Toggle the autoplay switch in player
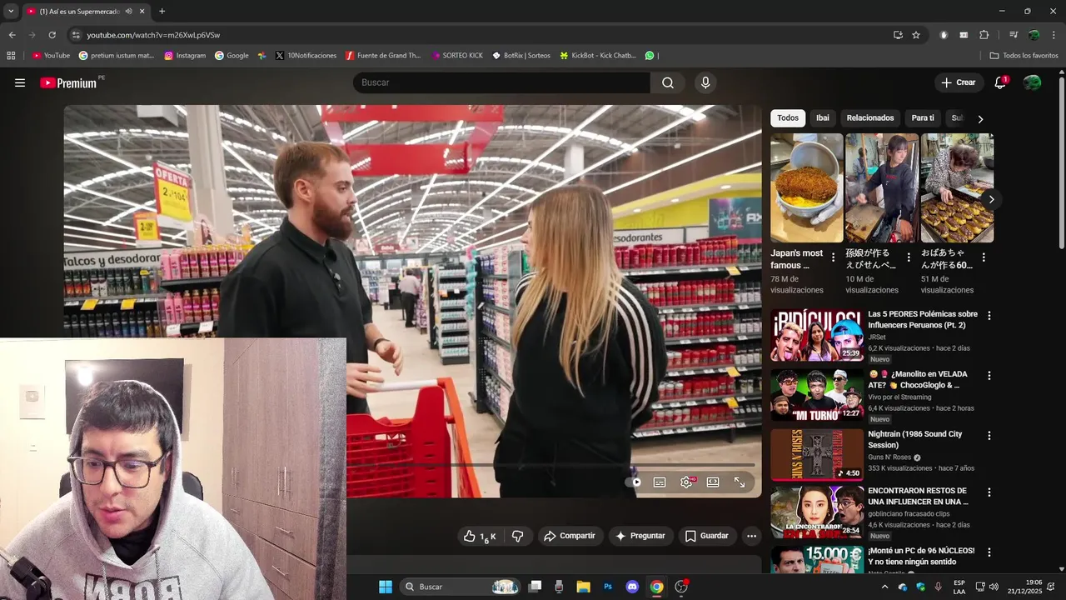Image resolution: width=1066 pixels, height=600 pixels. tap(634, 482)
